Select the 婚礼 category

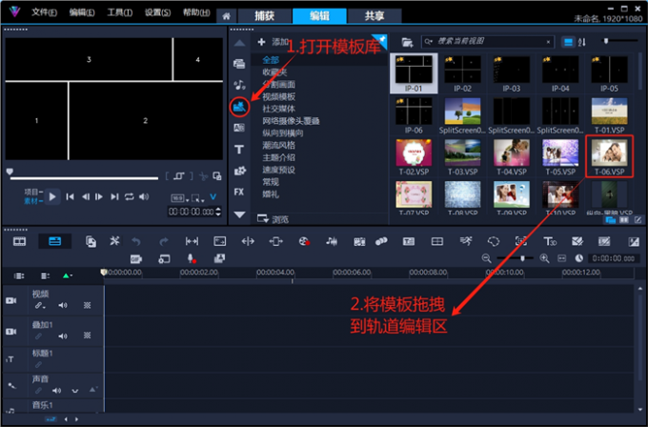[x=271, y=193]
